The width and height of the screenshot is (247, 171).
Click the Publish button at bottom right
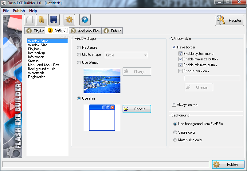(x=228, y=164)
